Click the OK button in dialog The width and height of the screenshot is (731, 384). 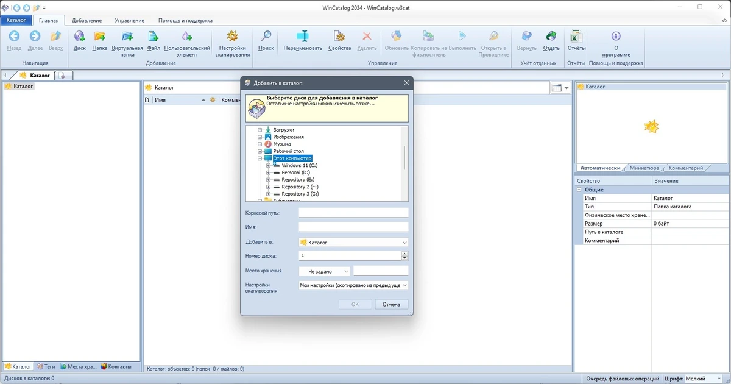click(355, 304)
